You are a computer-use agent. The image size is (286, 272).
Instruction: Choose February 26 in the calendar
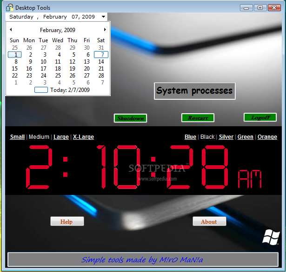pyautogui.click(x=72, y=75)
